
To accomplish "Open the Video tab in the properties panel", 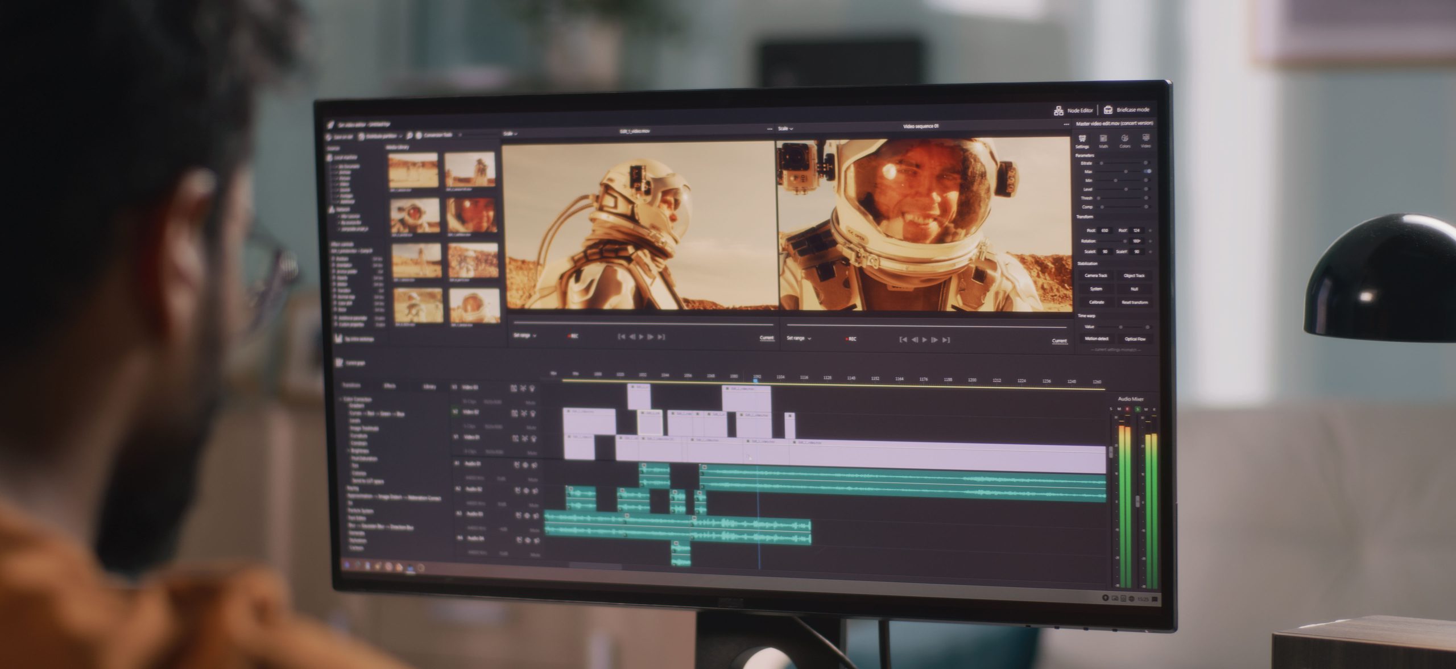I will click(1146, 141).
